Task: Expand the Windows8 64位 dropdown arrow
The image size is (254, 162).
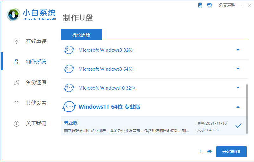Action: (x=238, y=69)
